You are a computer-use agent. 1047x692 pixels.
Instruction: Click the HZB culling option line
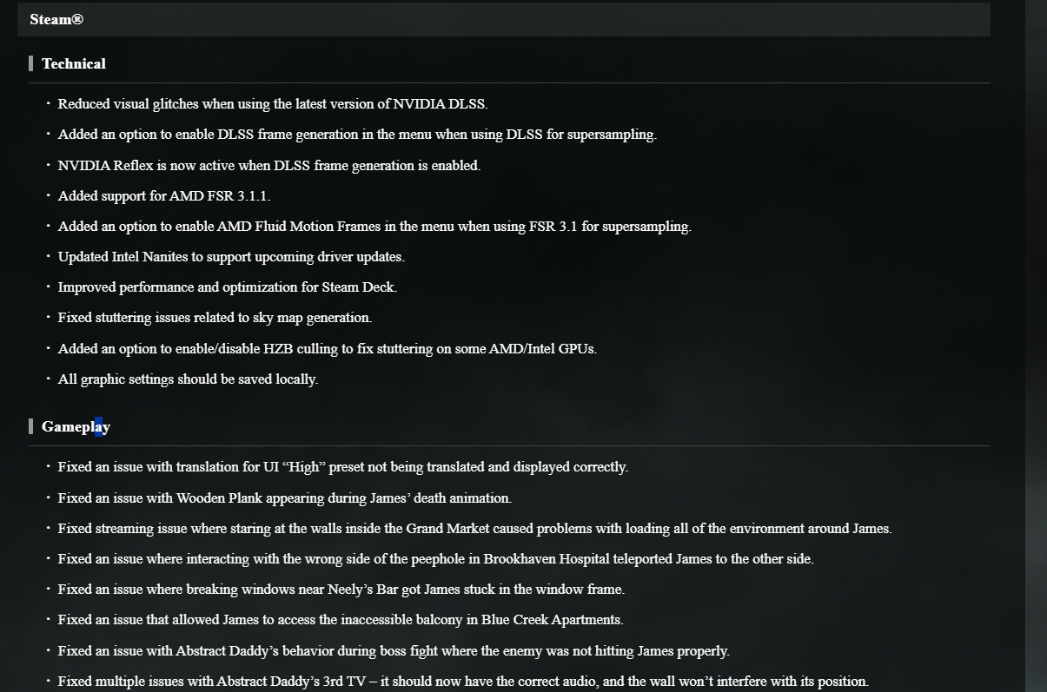[x=328, y=349]
